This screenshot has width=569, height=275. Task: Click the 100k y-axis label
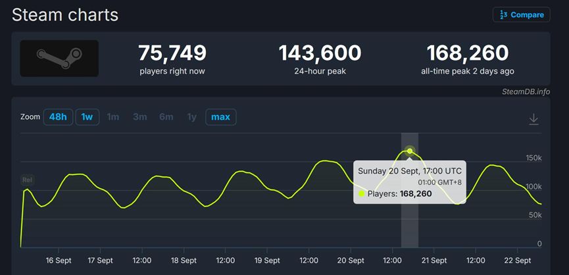click(x=533, y=186)
